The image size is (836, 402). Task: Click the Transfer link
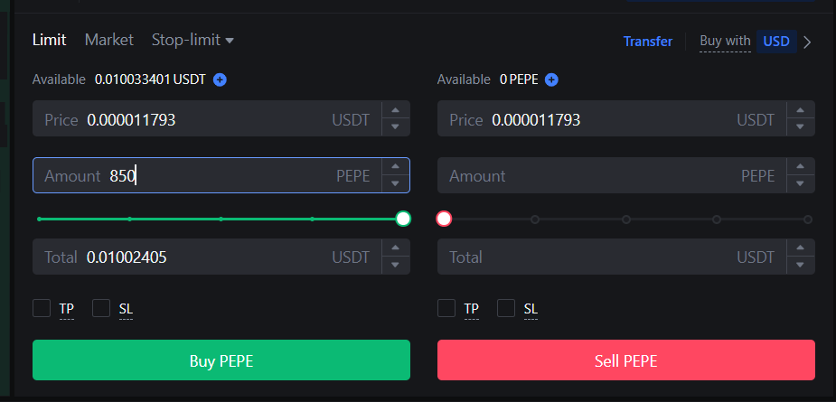[647, 42]
